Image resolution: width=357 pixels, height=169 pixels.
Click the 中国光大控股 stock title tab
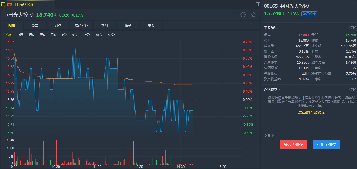click(x=24, y=5)
